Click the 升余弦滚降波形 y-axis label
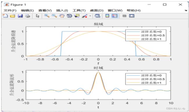 [x=12, y=85]
